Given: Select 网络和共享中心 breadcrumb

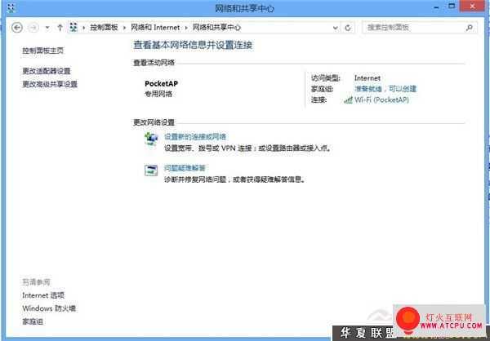Looking at the screenshot, I should point(216,28).
